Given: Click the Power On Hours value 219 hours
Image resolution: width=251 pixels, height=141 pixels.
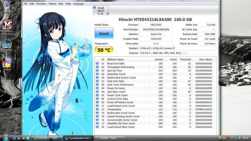Looking at the screenshot, I should click(207, 43).
